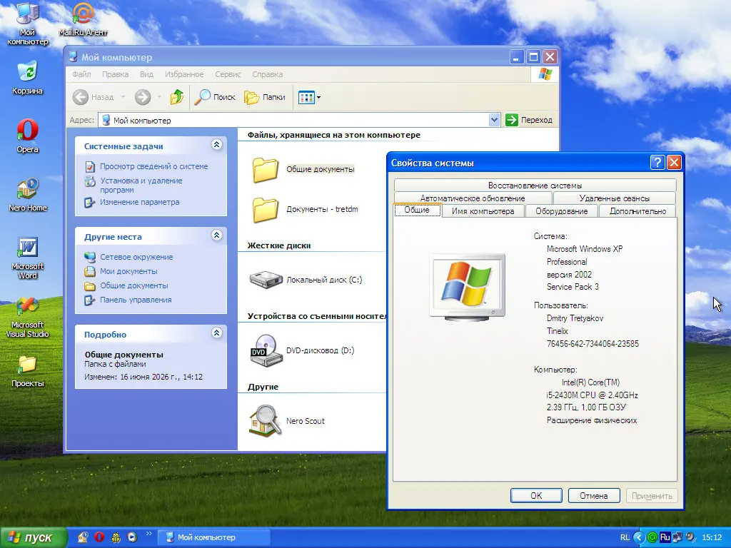
Task: Select the Nero Home desktop icon
Action: click(28, 195)
